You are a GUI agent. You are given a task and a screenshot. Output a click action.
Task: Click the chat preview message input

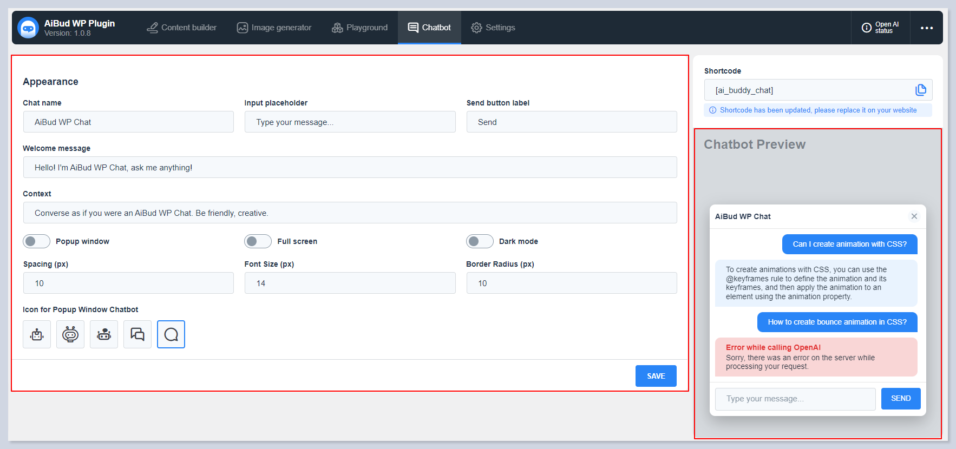795,399
